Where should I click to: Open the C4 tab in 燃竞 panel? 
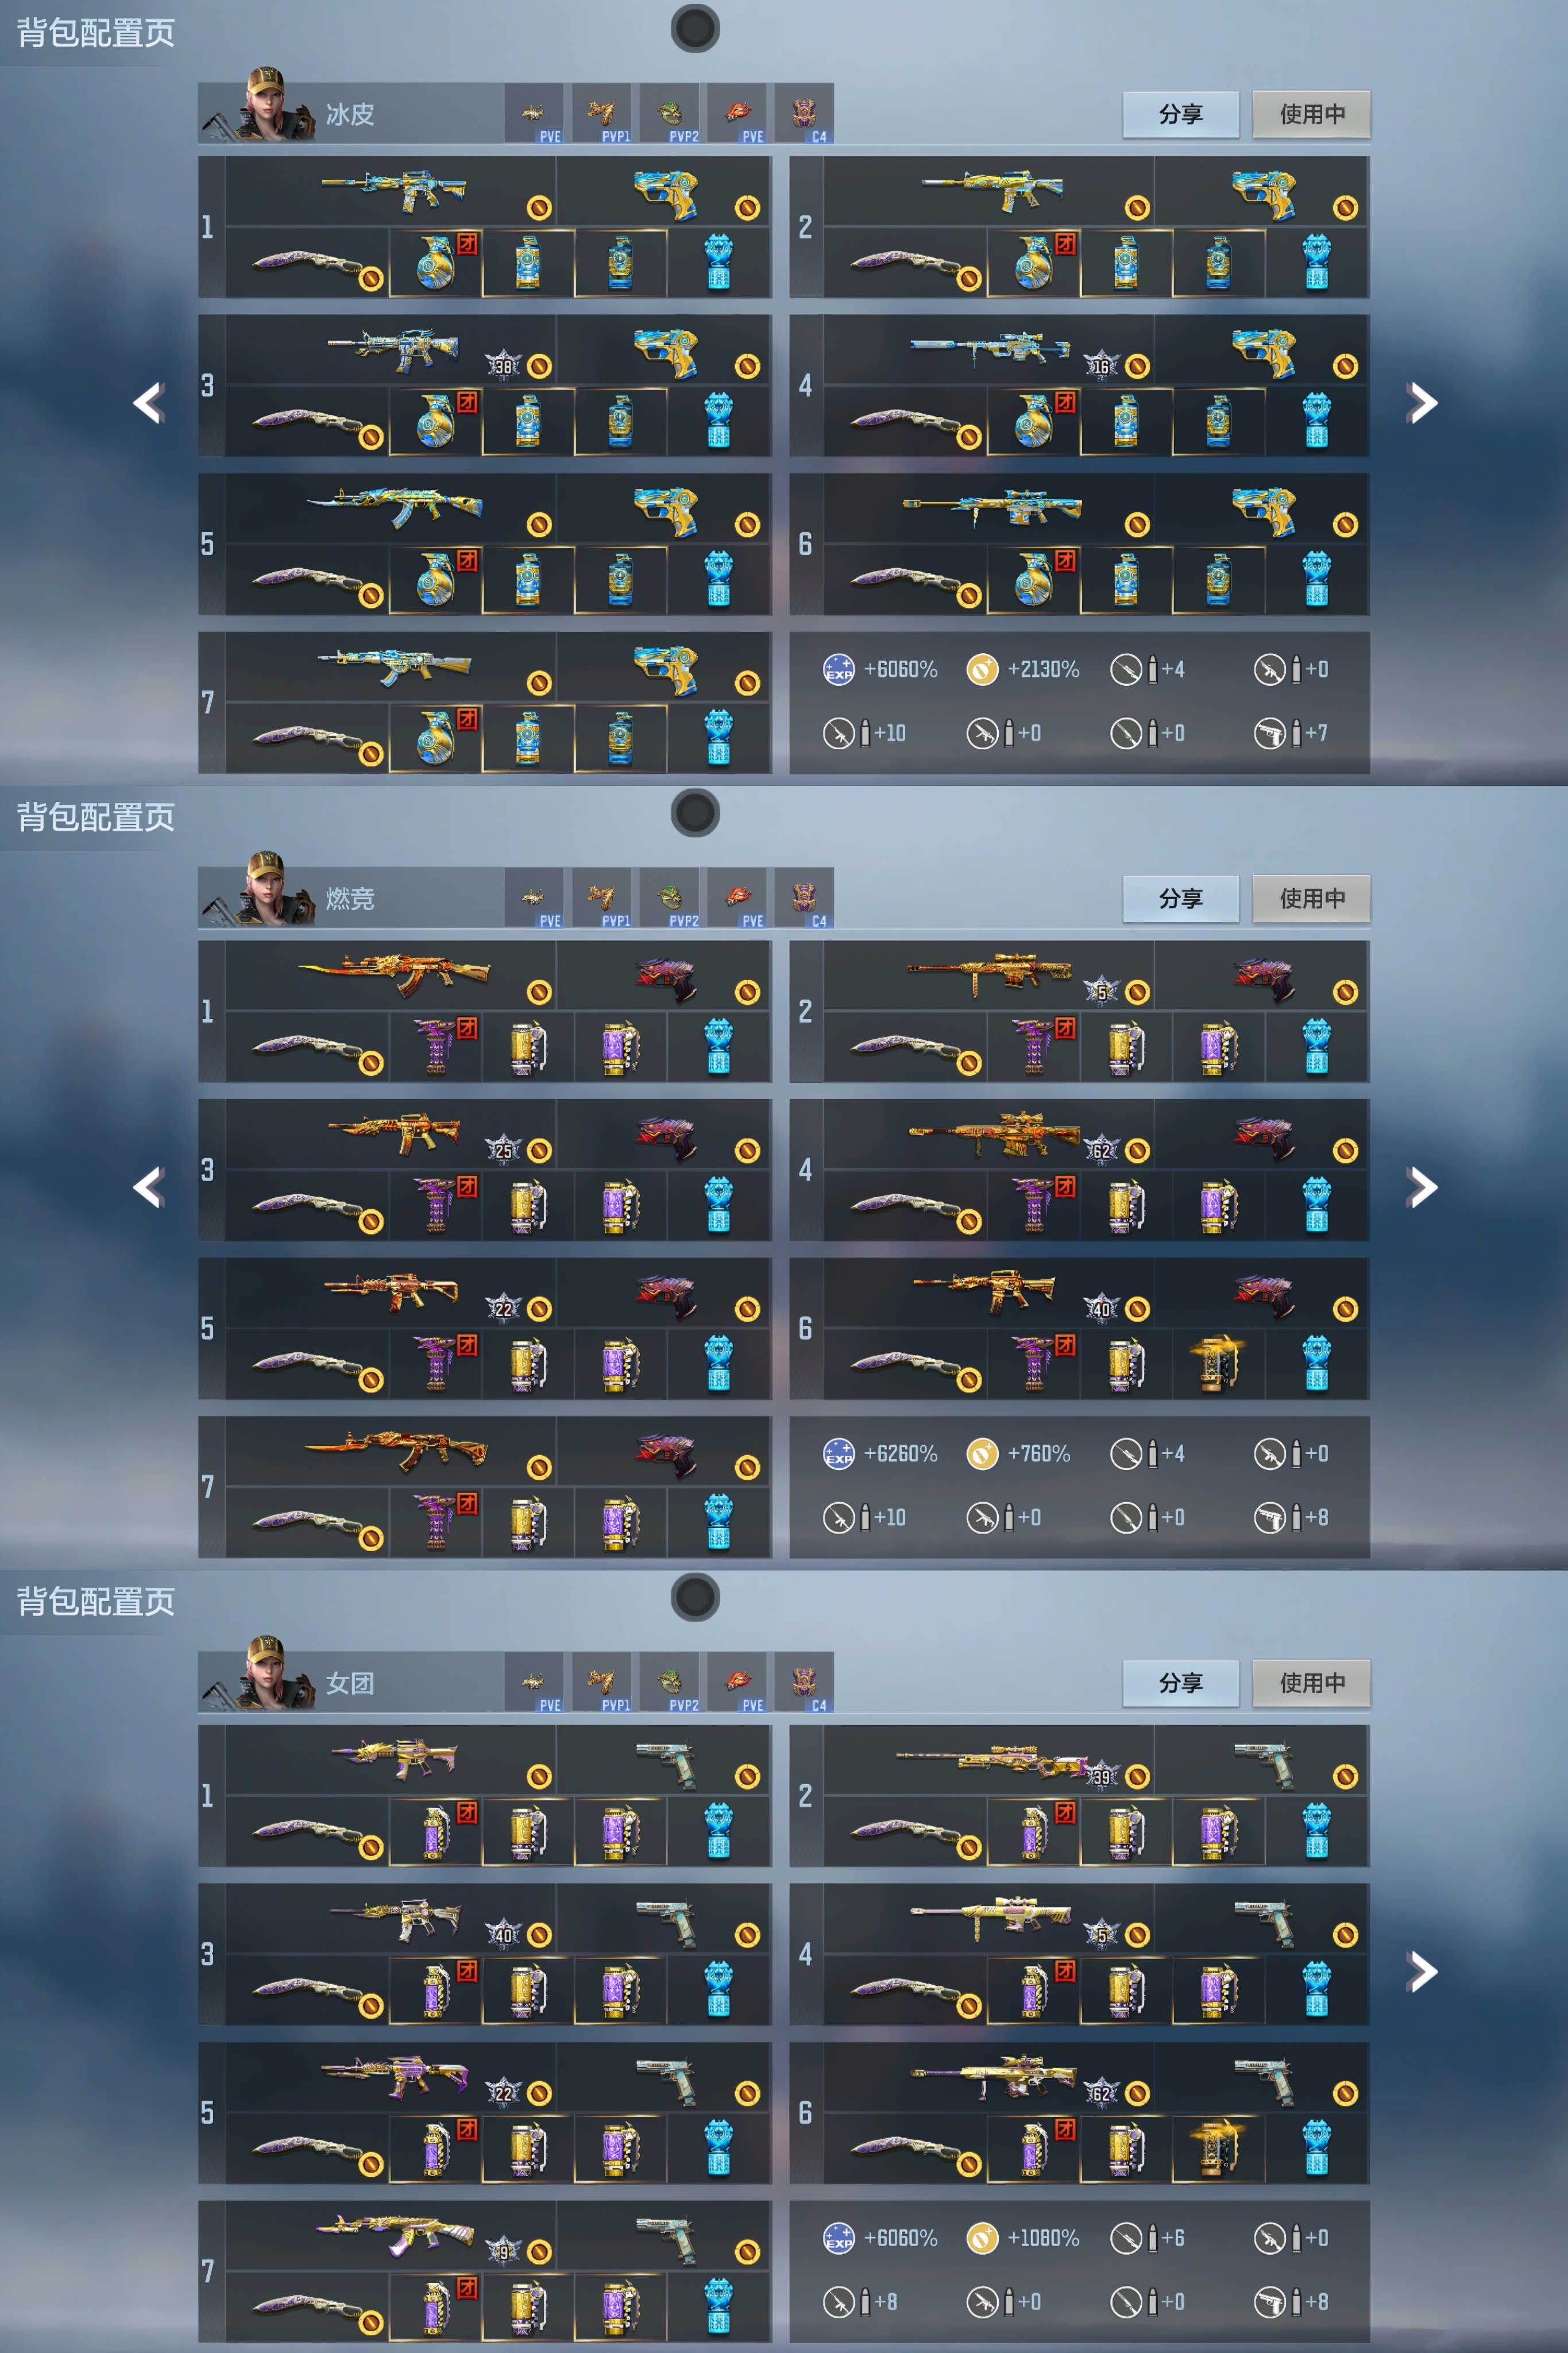(x=804, y=900)
